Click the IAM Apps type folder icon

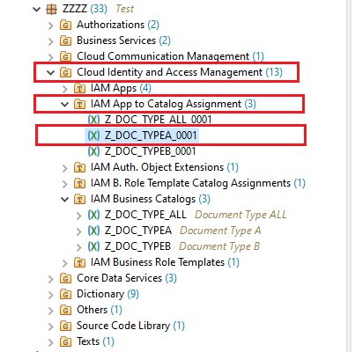pyautogui.click(x=79, y=88)
